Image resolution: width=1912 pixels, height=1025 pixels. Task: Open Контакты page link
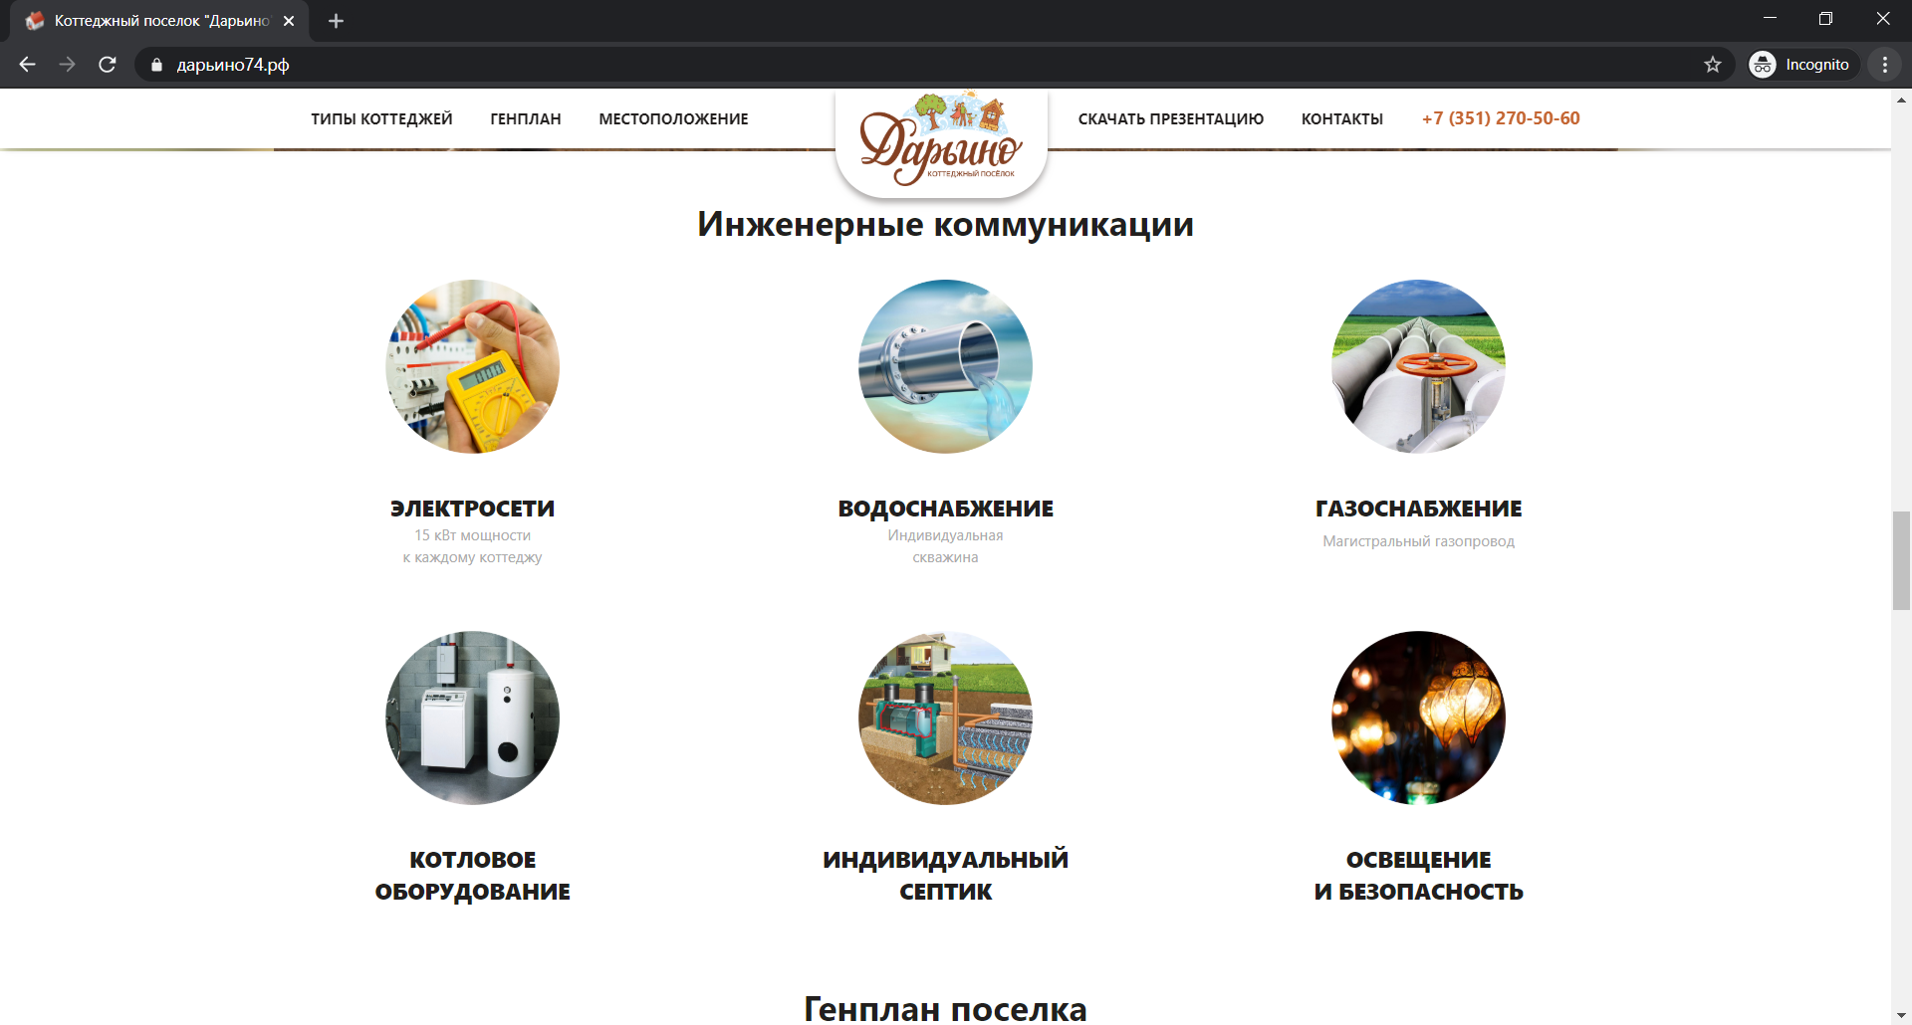pyautogui.click(x=1341, y=119)
